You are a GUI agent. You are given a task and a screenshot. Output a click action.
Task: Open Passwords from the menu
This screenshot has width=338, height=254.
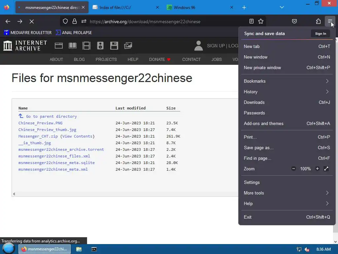click(x=287, y=113)
